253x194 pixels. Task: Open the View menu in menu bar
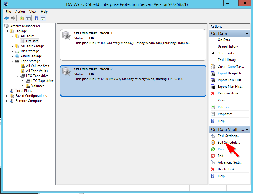[33, 12]
